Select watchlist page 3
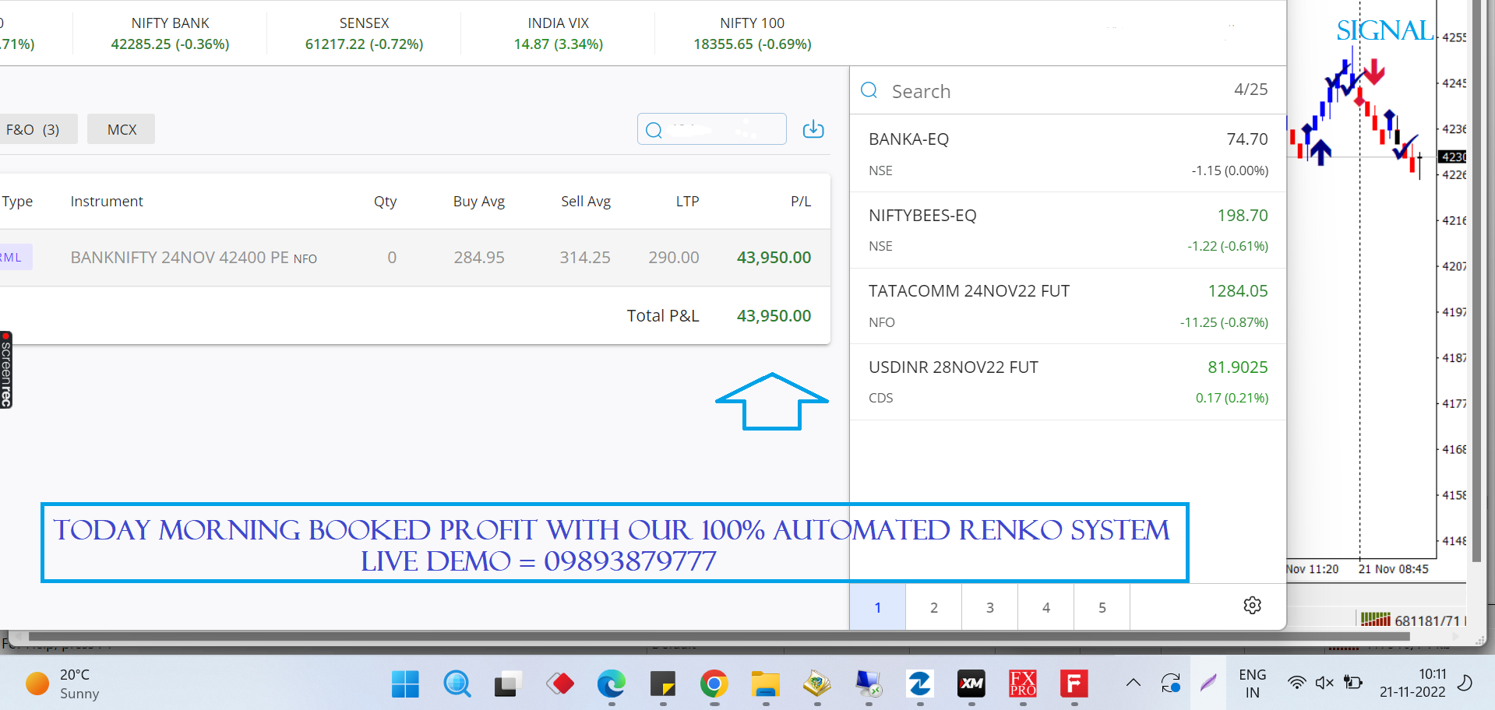Screen dimensions: 1495x710 pyautogui.click(x=990, y=607)
